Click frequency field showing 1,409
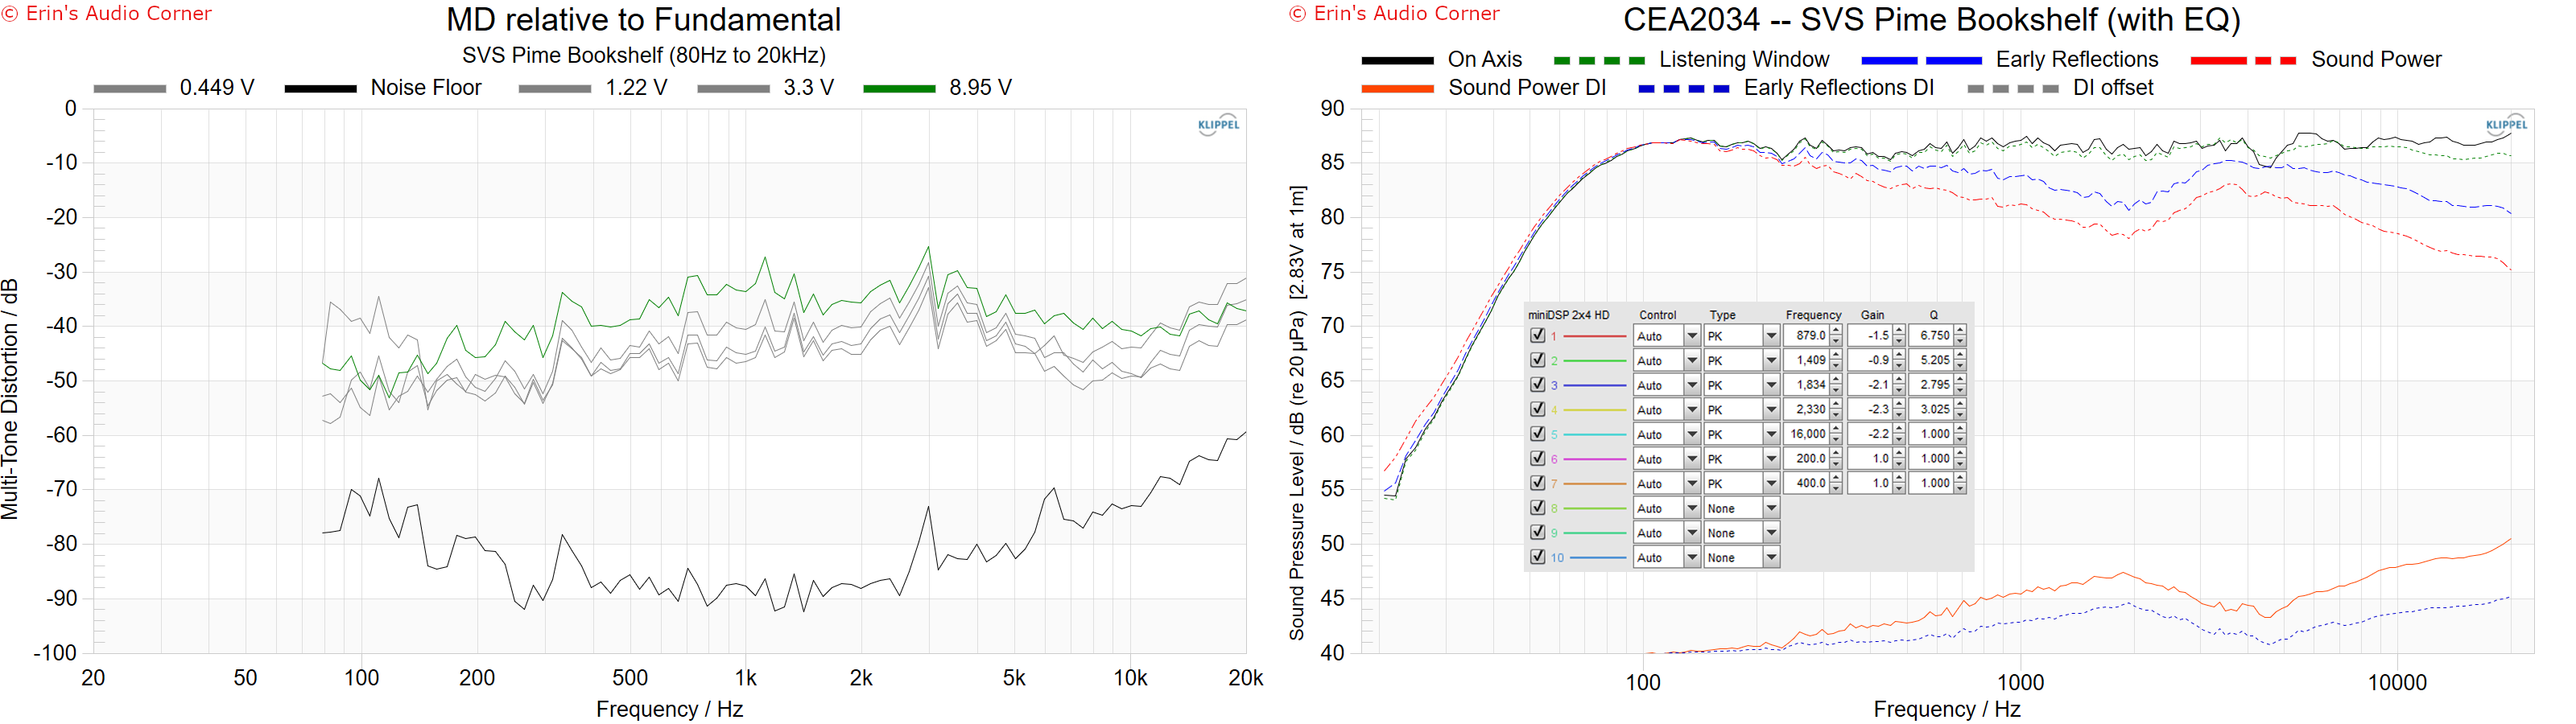Viewport: 2576px width, 724px height. click(1807, 360)
